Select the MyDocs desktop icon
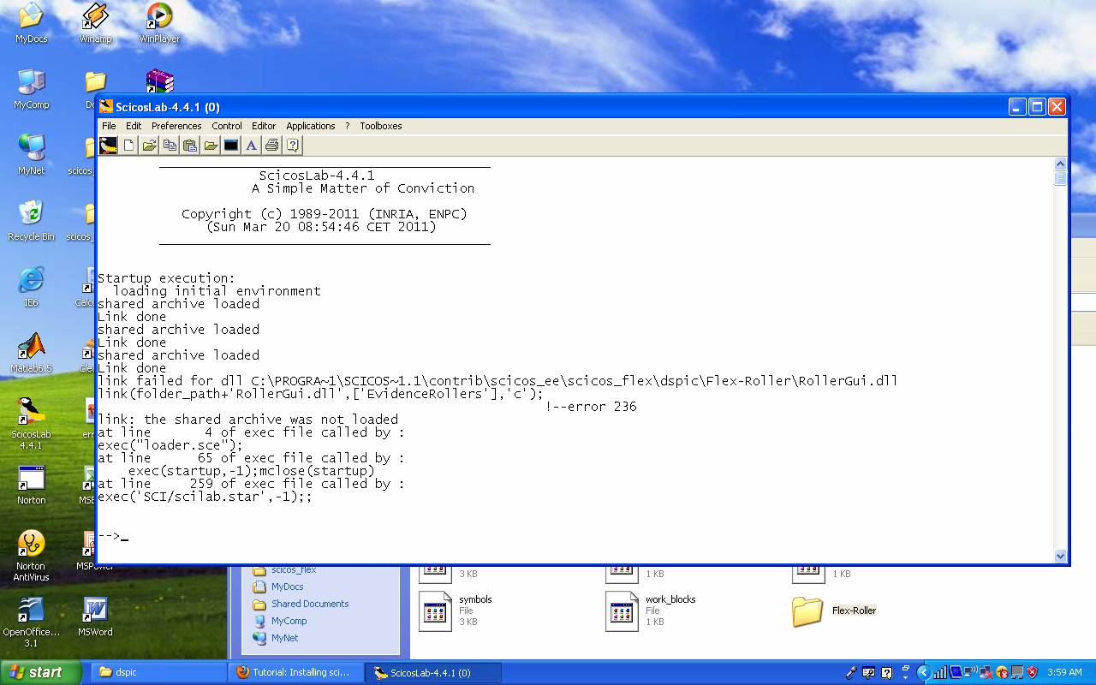The width and height of the screenshot is (1096, 685). point(31,23)
